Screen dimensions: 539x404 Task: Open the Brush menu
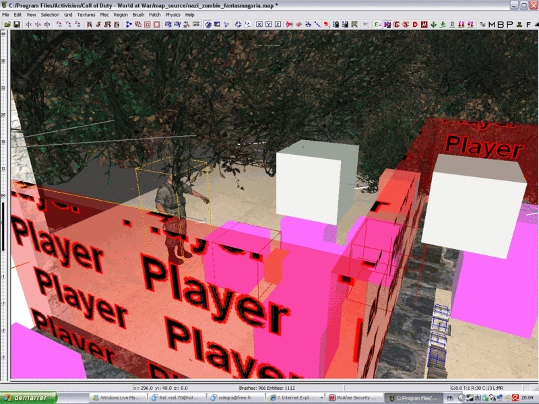[138, 15]
